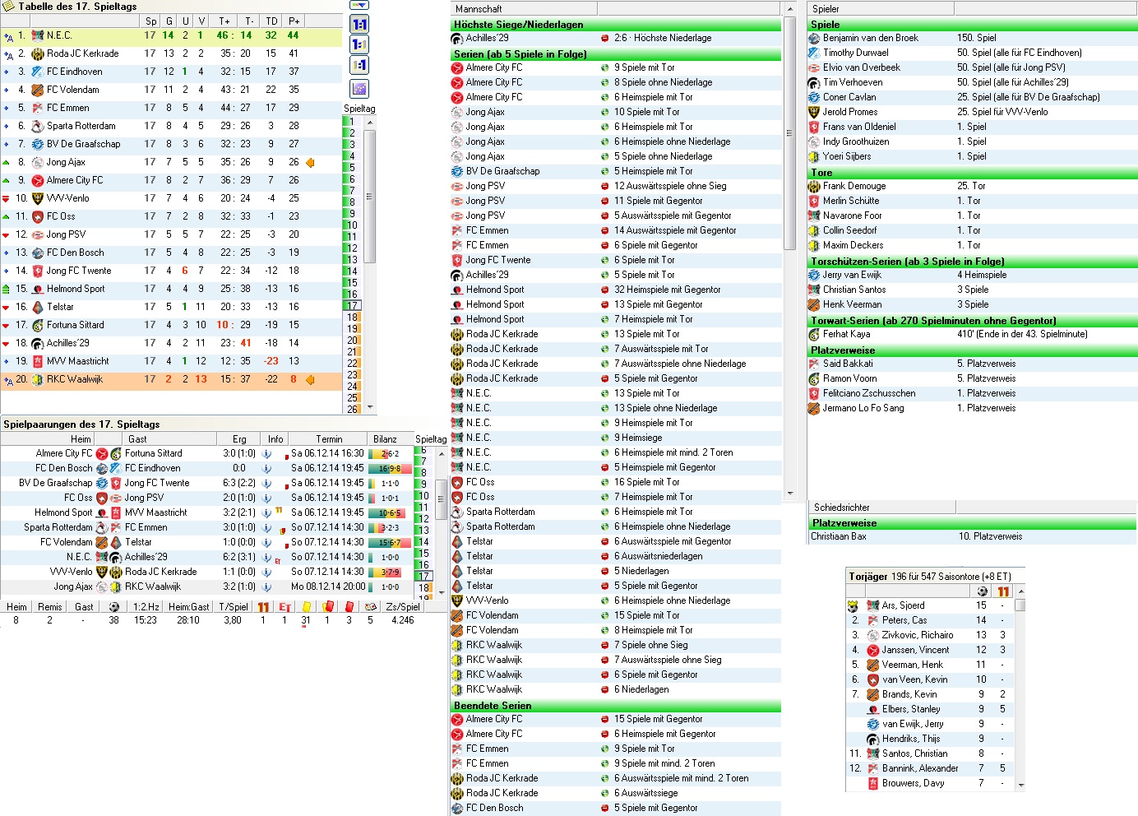Click the red down trend marker beside VVV-Venlo

tap(7, 198)
